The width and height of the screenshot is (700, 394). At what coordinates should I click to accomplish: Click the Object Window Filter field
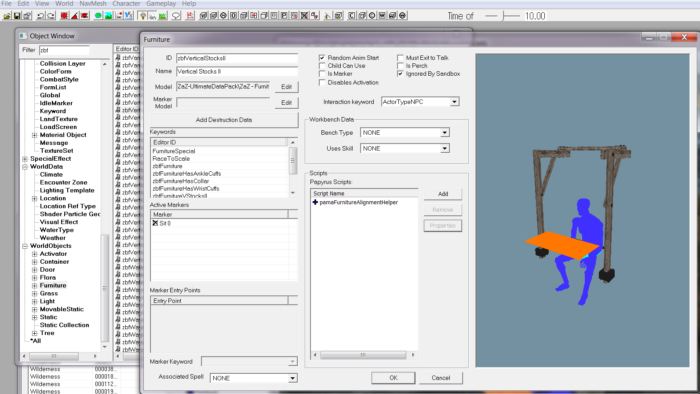(x=64, y=50)
